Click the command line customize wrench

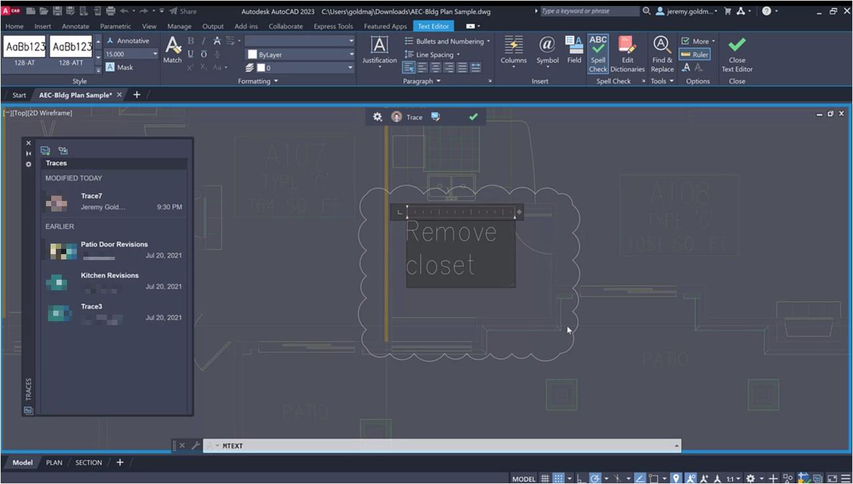(x=196, y=446)
